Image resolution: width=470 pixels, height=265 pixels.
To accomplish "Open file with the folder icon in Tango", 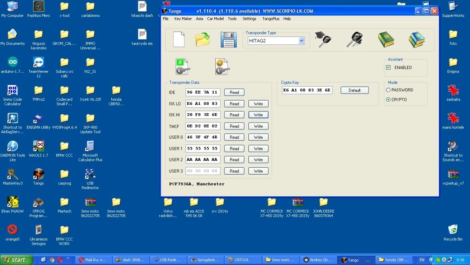I will coord(203,40).
